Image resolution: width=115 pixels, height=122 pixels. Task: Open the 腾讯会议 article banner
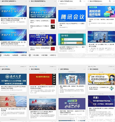pos(72,16)
